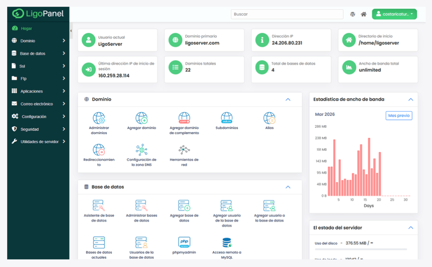The height and width of the screenshot is (267, 432).
Task: Open Asistente de base de datos
Action: coord(99,206)
